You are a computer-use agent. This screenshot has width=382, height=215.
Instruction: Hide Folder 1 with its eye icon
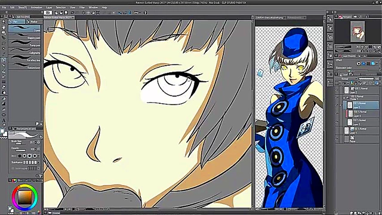pyautogui.click(x=337, y=98)
